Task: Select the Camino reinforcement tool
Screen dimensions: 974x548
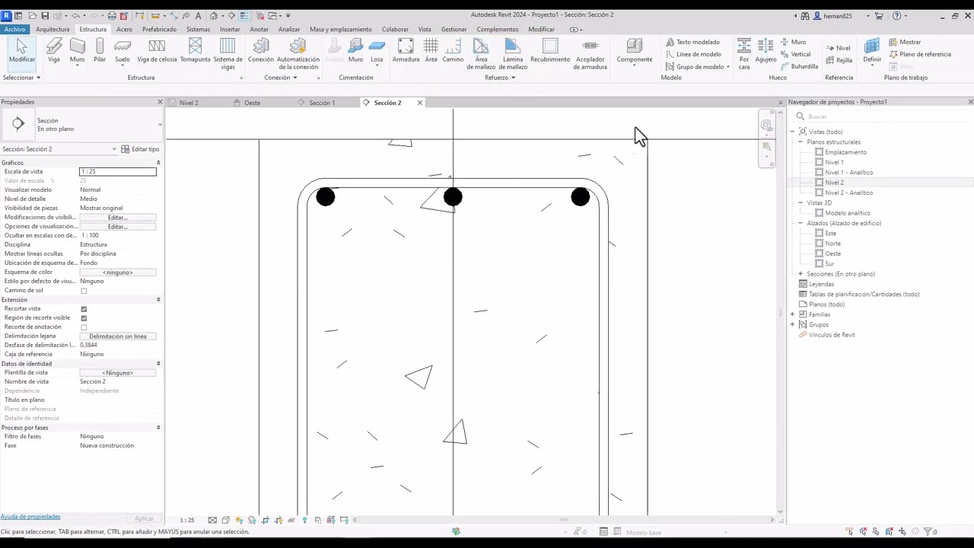Action: (x=453, y=51)
